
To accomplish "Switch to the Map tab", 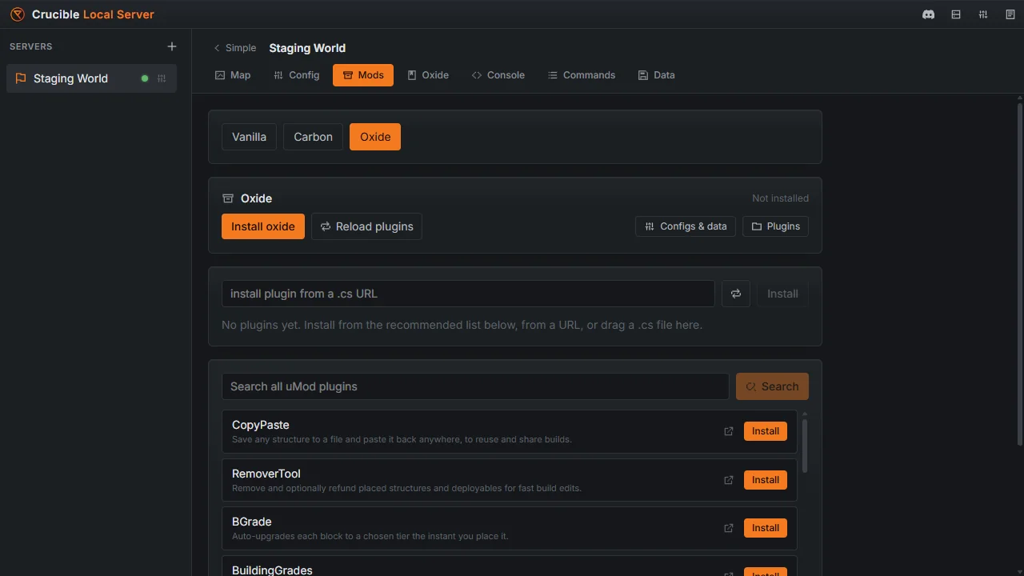I will pyautogui.click(x=233, y=75).
